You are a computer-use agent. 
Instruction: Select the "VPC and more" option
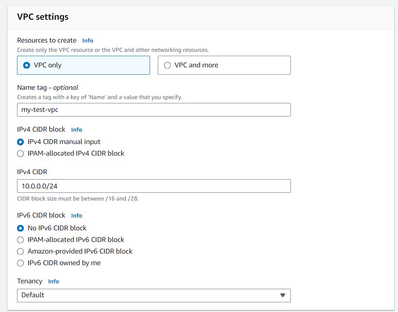tap(167, 65)
